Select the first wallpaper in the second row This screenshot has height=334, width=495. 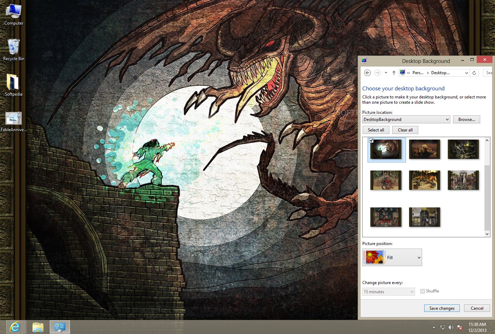tap(386, 180)
